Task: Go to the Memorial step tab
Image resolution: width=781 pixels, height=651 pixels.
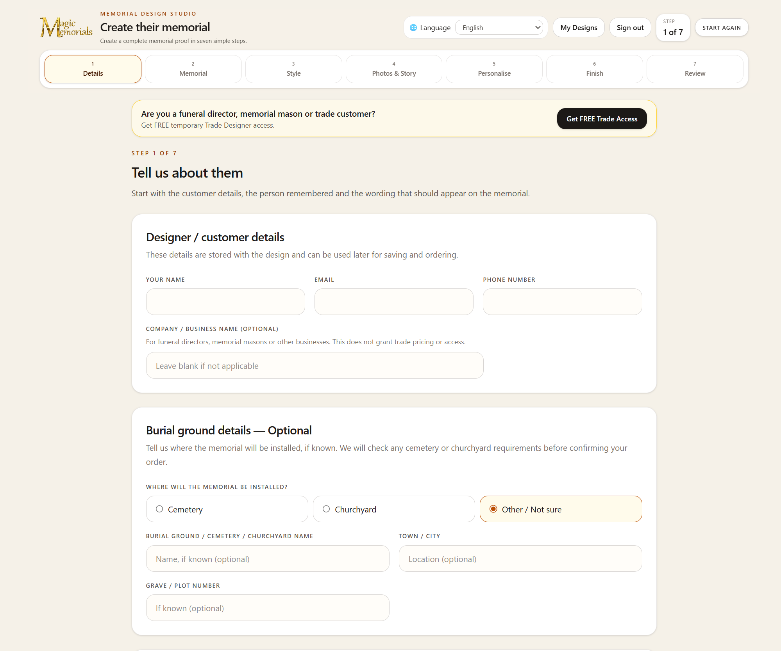Action: pyautogui.click(x=193, y=69)
